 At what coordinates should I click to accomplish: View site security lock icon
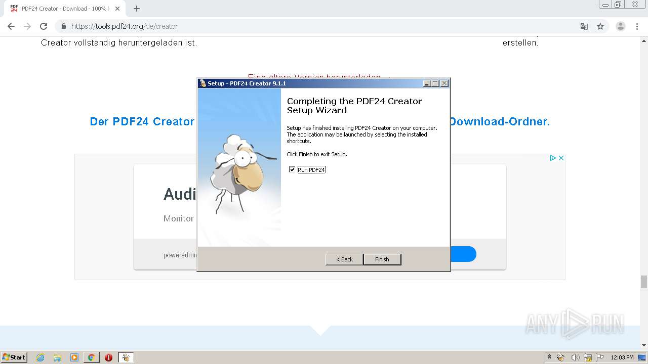pyautogui.click(x=63, y=26)
